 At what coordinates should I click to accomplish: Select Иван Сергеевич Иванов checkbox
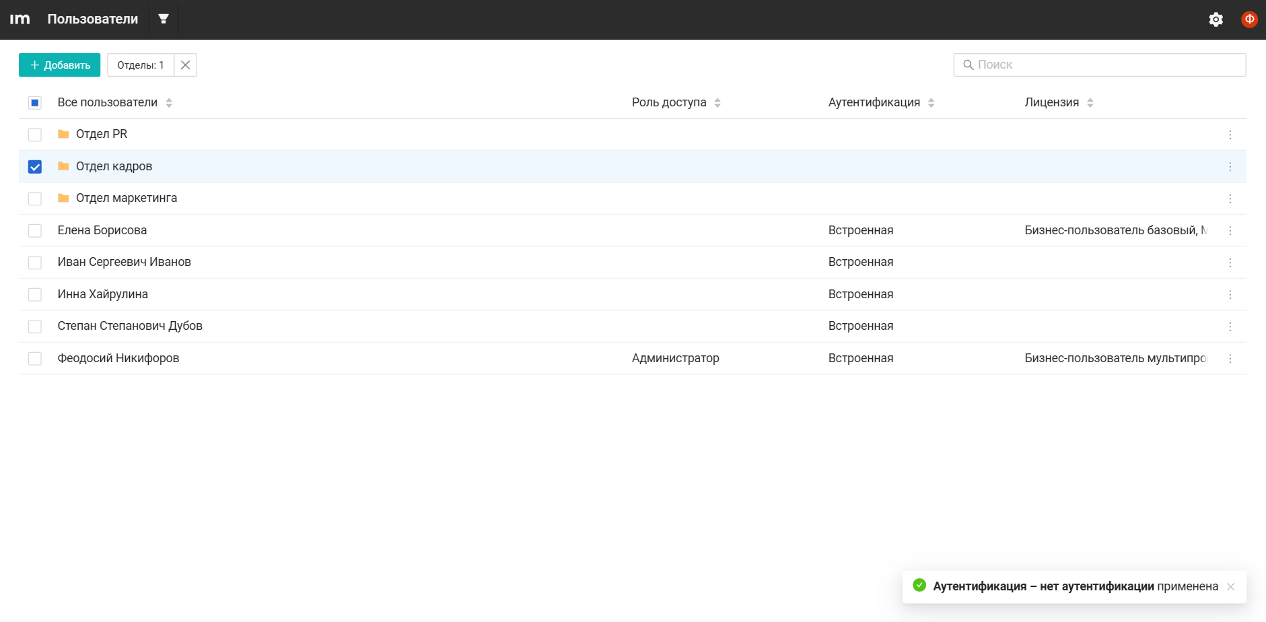coord(35,263)
